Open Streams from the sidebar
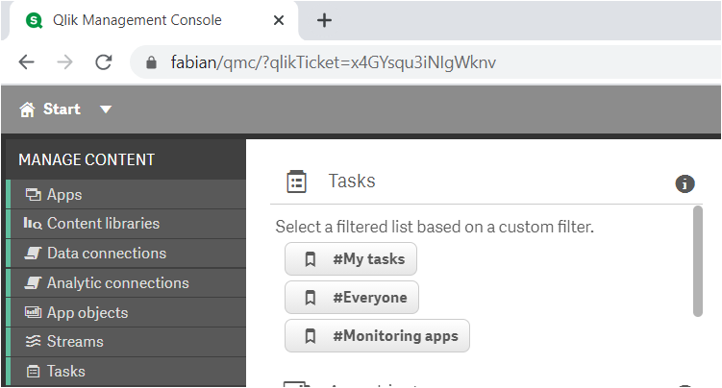The height and width of the screenshot is (388, 722). tap(75, 341)
